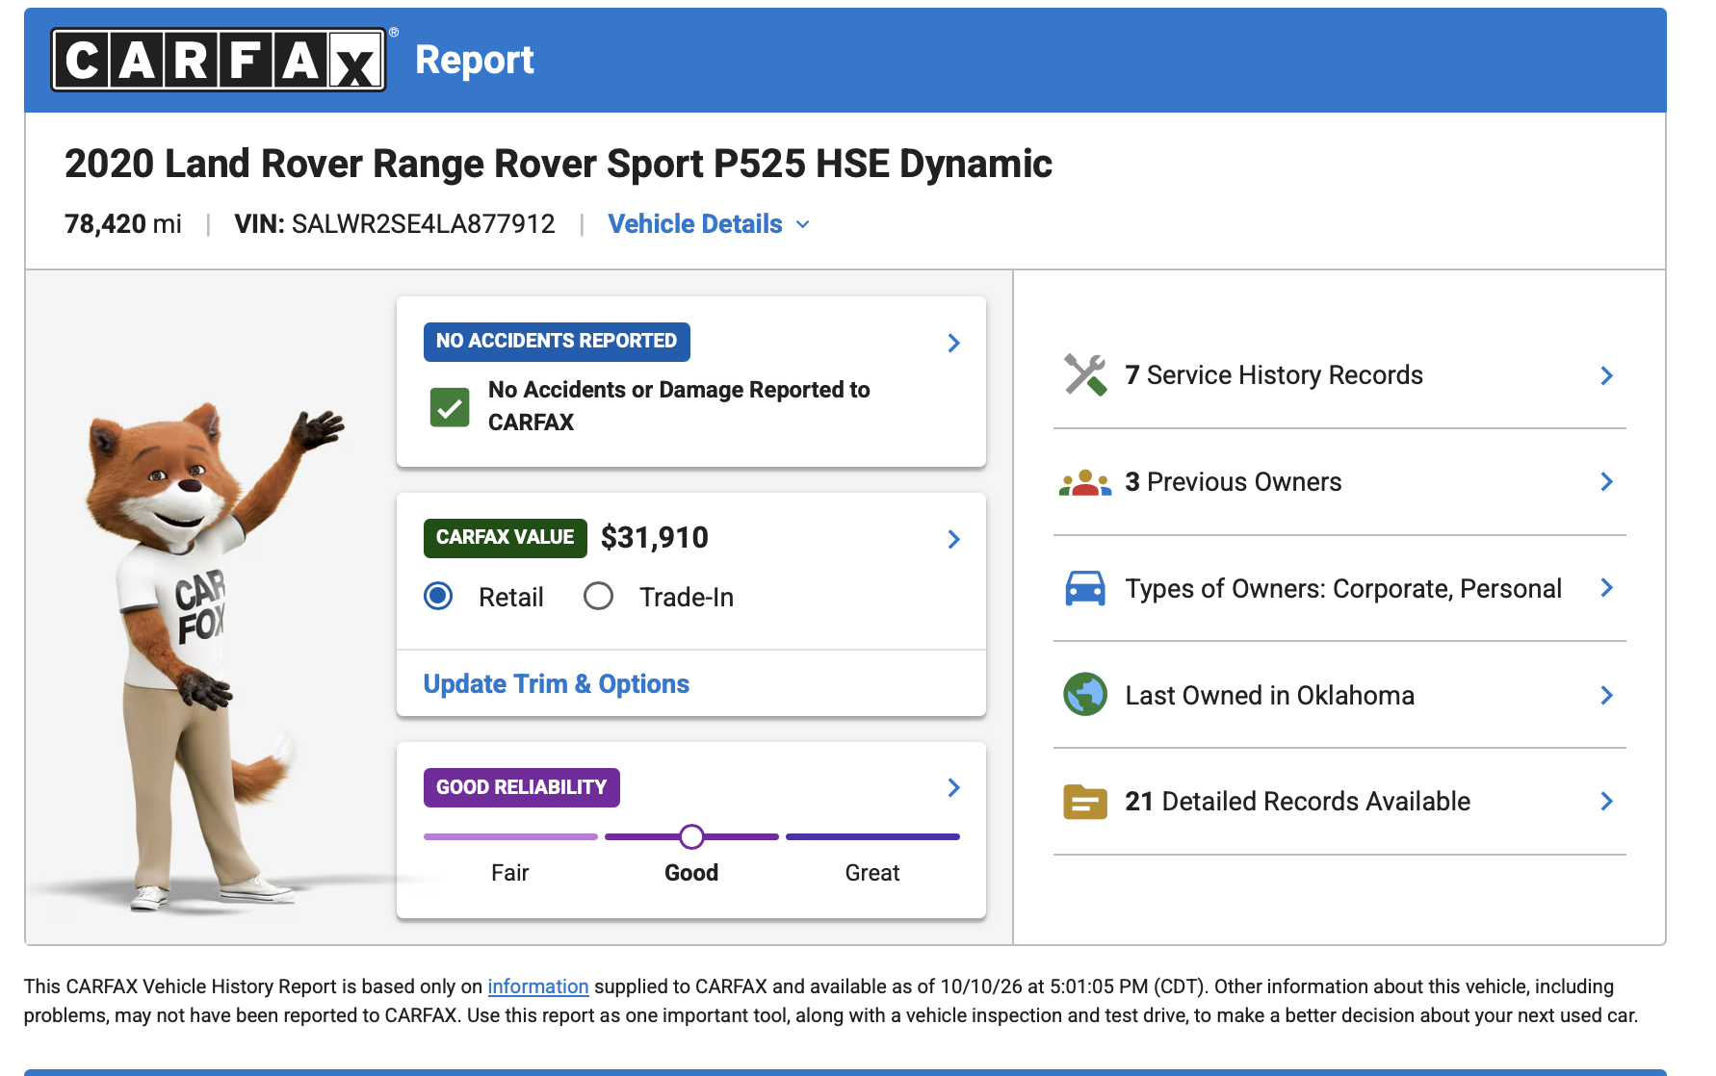Screen dimensions: 1716x1076
Task: Click the 78,420 mi mileage text
Action: coord(123,224)
